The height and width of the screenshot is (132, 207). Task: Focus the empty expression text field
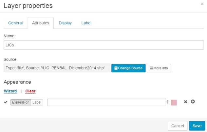click(106, 102)
